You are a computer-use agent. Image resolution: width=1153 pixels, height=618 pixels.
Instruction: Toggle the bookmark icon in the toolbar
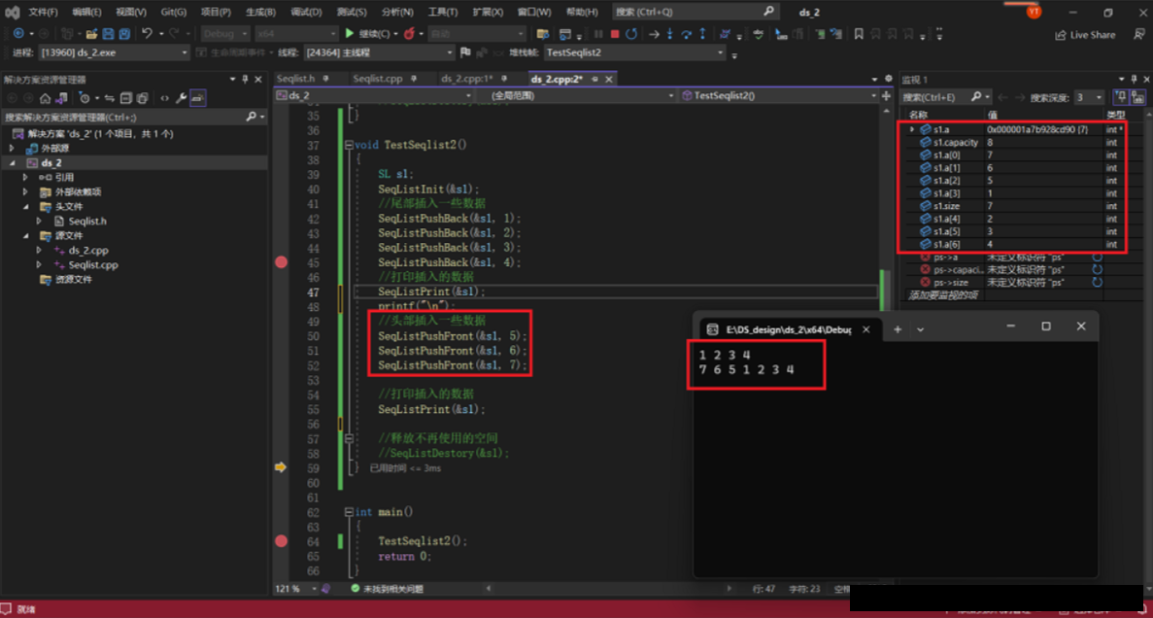pos(858,34)
